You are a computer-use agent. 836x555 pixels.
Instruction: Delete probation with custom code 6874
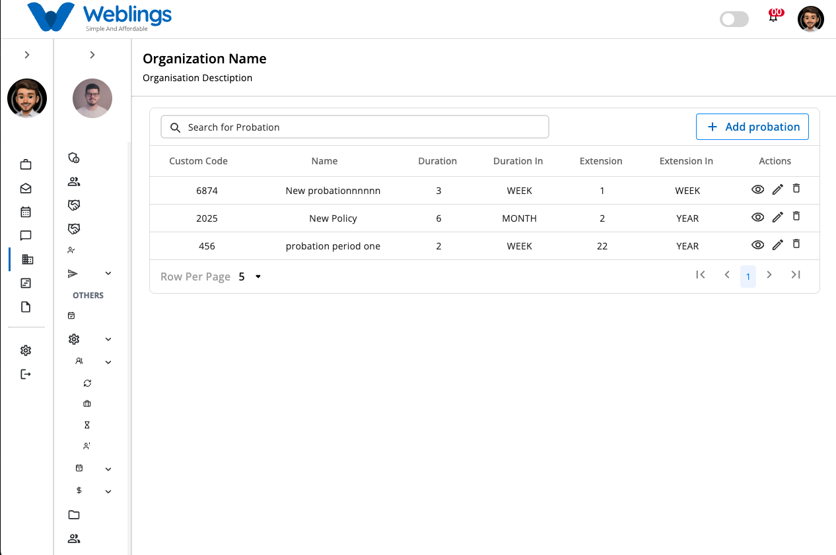[796, 189]
